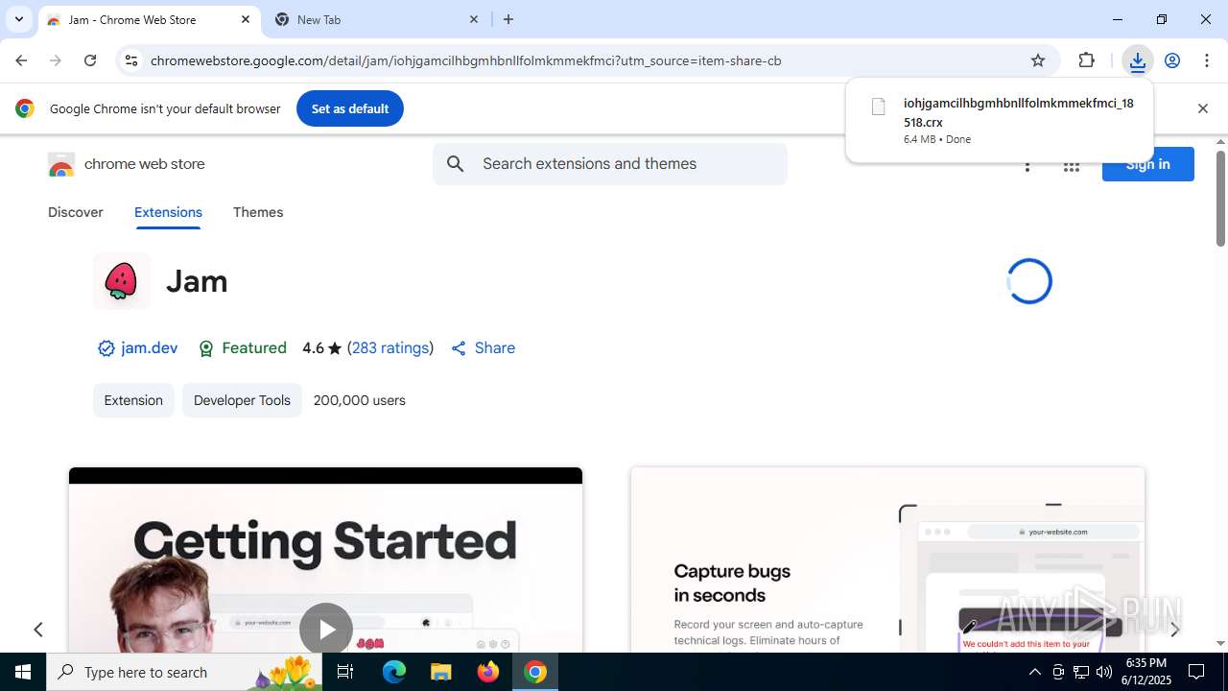Screen dimensions: 1228x691
Task: Open the Chrome downloads icon
Action: coord(1137,60)
